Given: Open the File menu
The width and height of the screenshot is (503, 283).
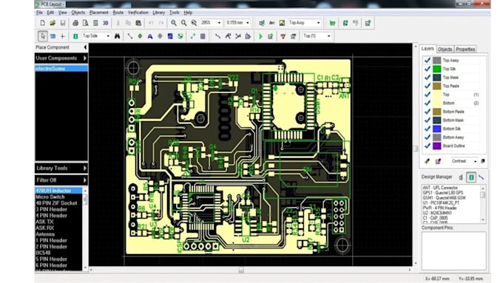Looking at the screenshot, I should click(x=39, y=13).
